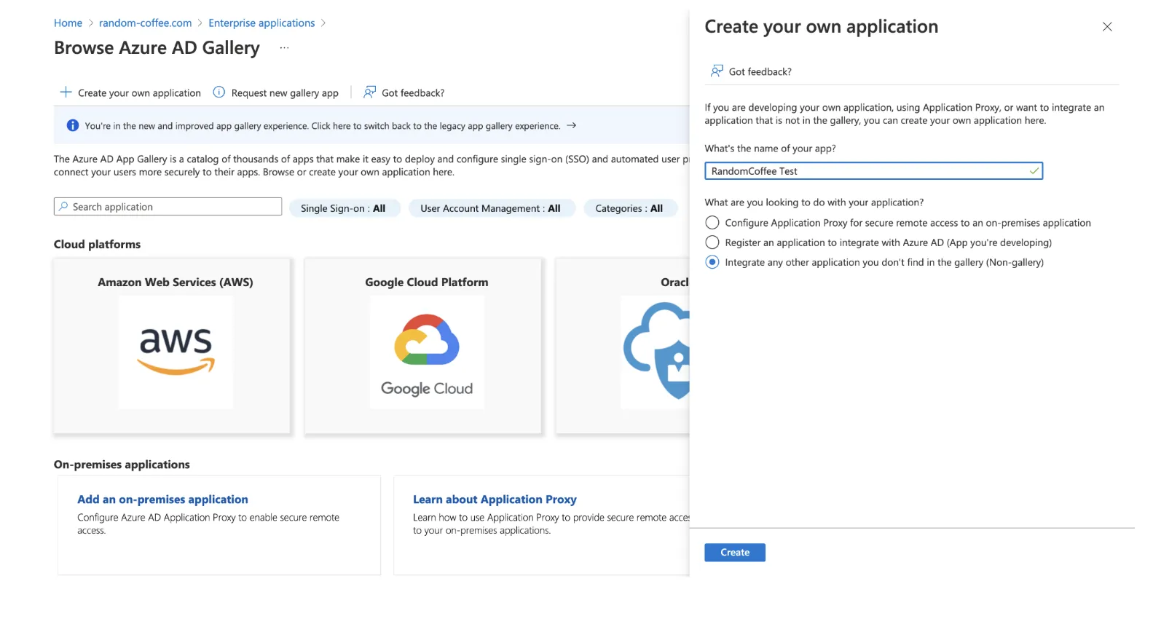The width and height of the screenshot is (1153, 632).
Task: Click the plus icon for Create your own application
Action: click(x=66, y=92)
